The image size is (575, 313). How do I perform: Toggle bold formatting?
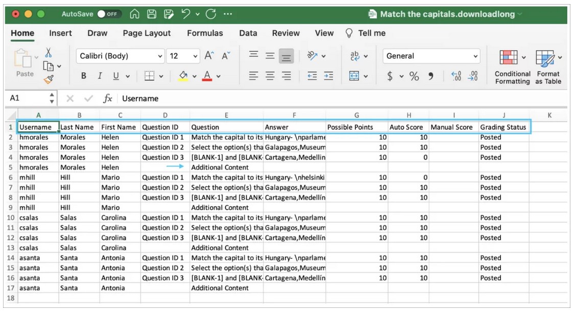pos(84,76)
